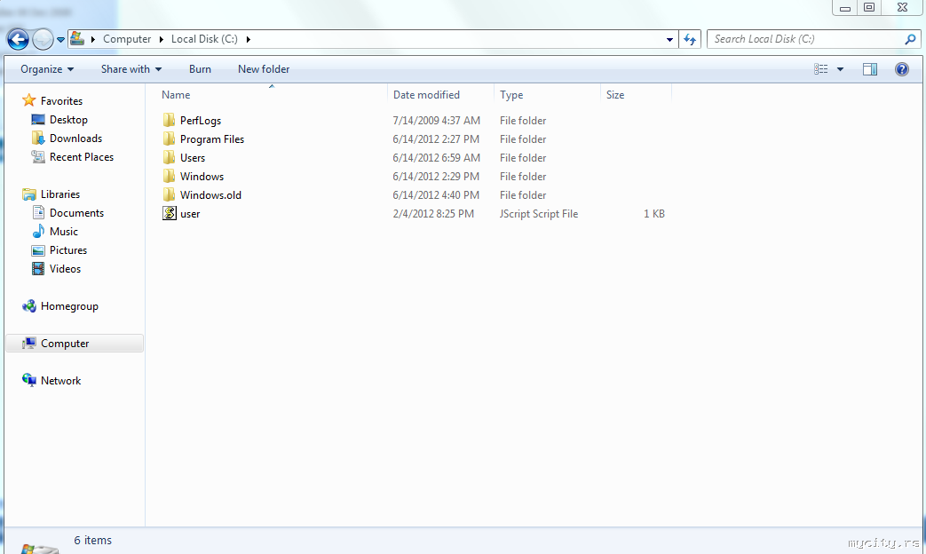
Task: Expand the arrow after Local Disk (C:)
Action: (248, 40)
